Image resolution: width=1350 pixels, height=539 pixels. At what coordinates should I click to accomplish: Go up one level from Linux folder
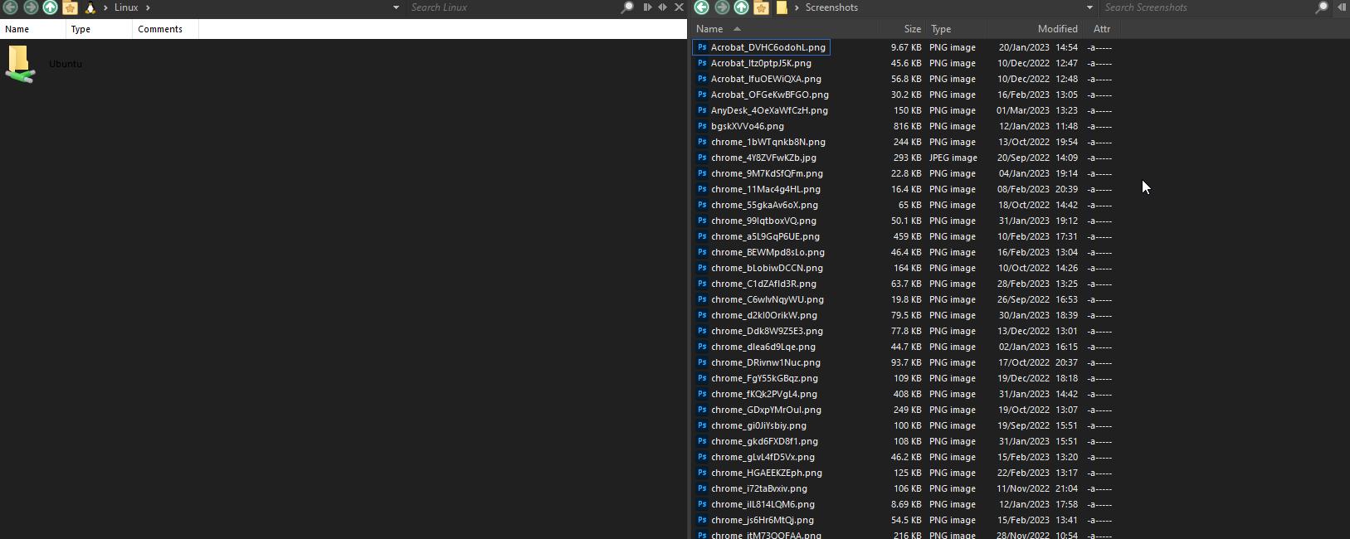(51, 7)
